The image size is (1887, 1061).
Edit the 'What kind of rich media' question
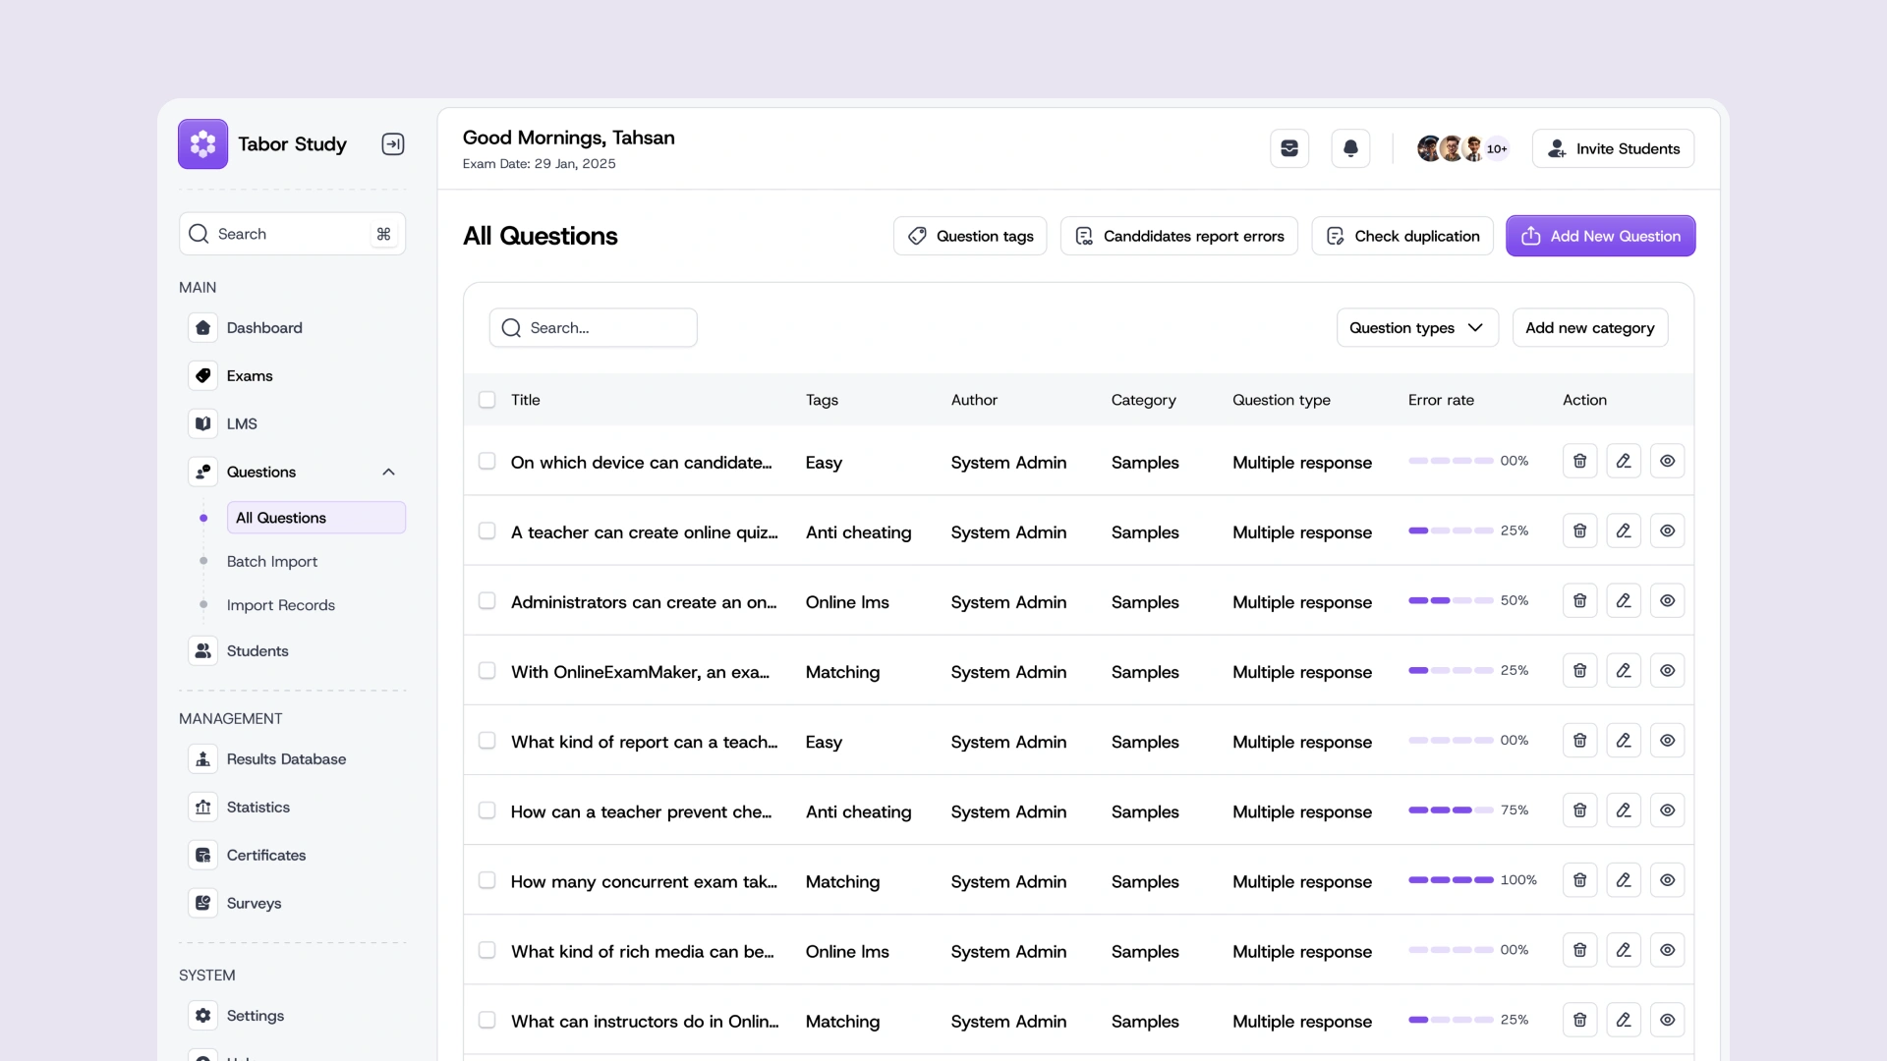1624,949
